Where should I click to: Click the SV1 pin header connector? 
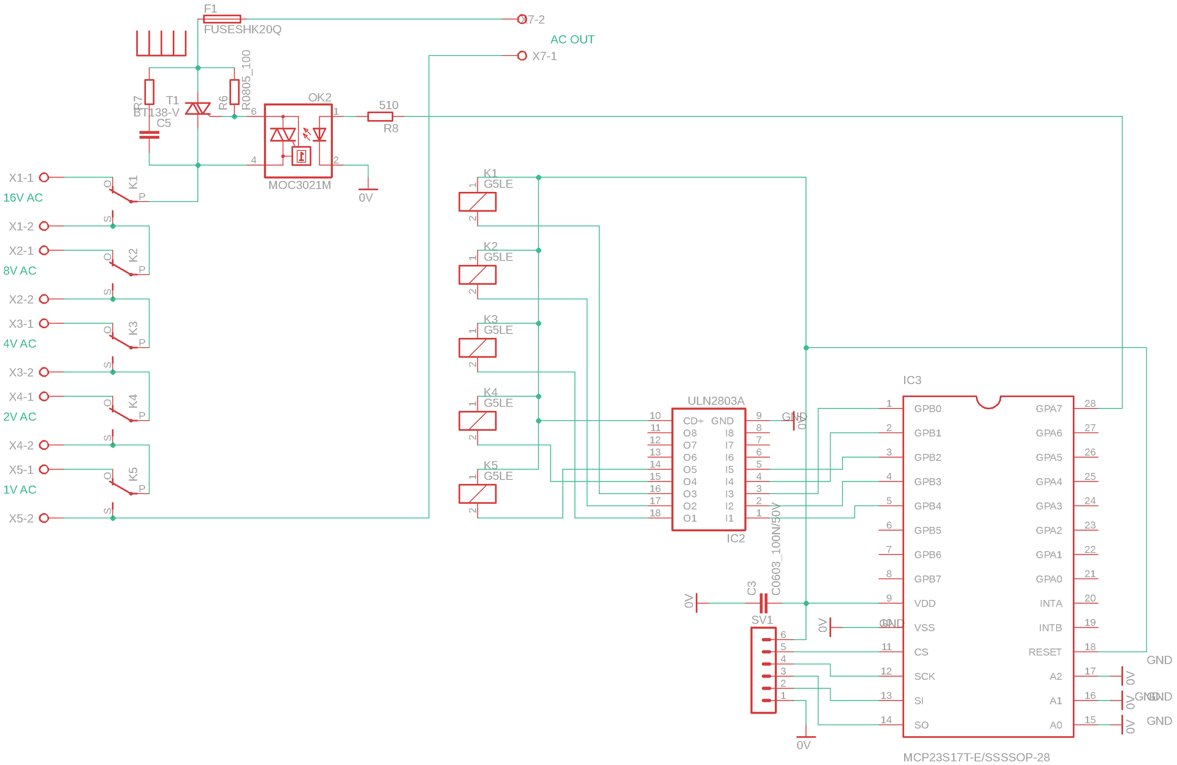[x=763, y=670]
